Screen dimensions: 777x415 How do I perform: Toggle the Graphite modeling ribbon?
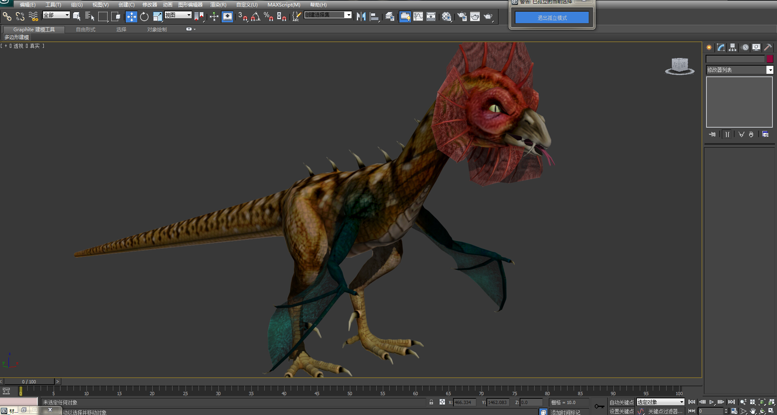[x=405, y=16]
